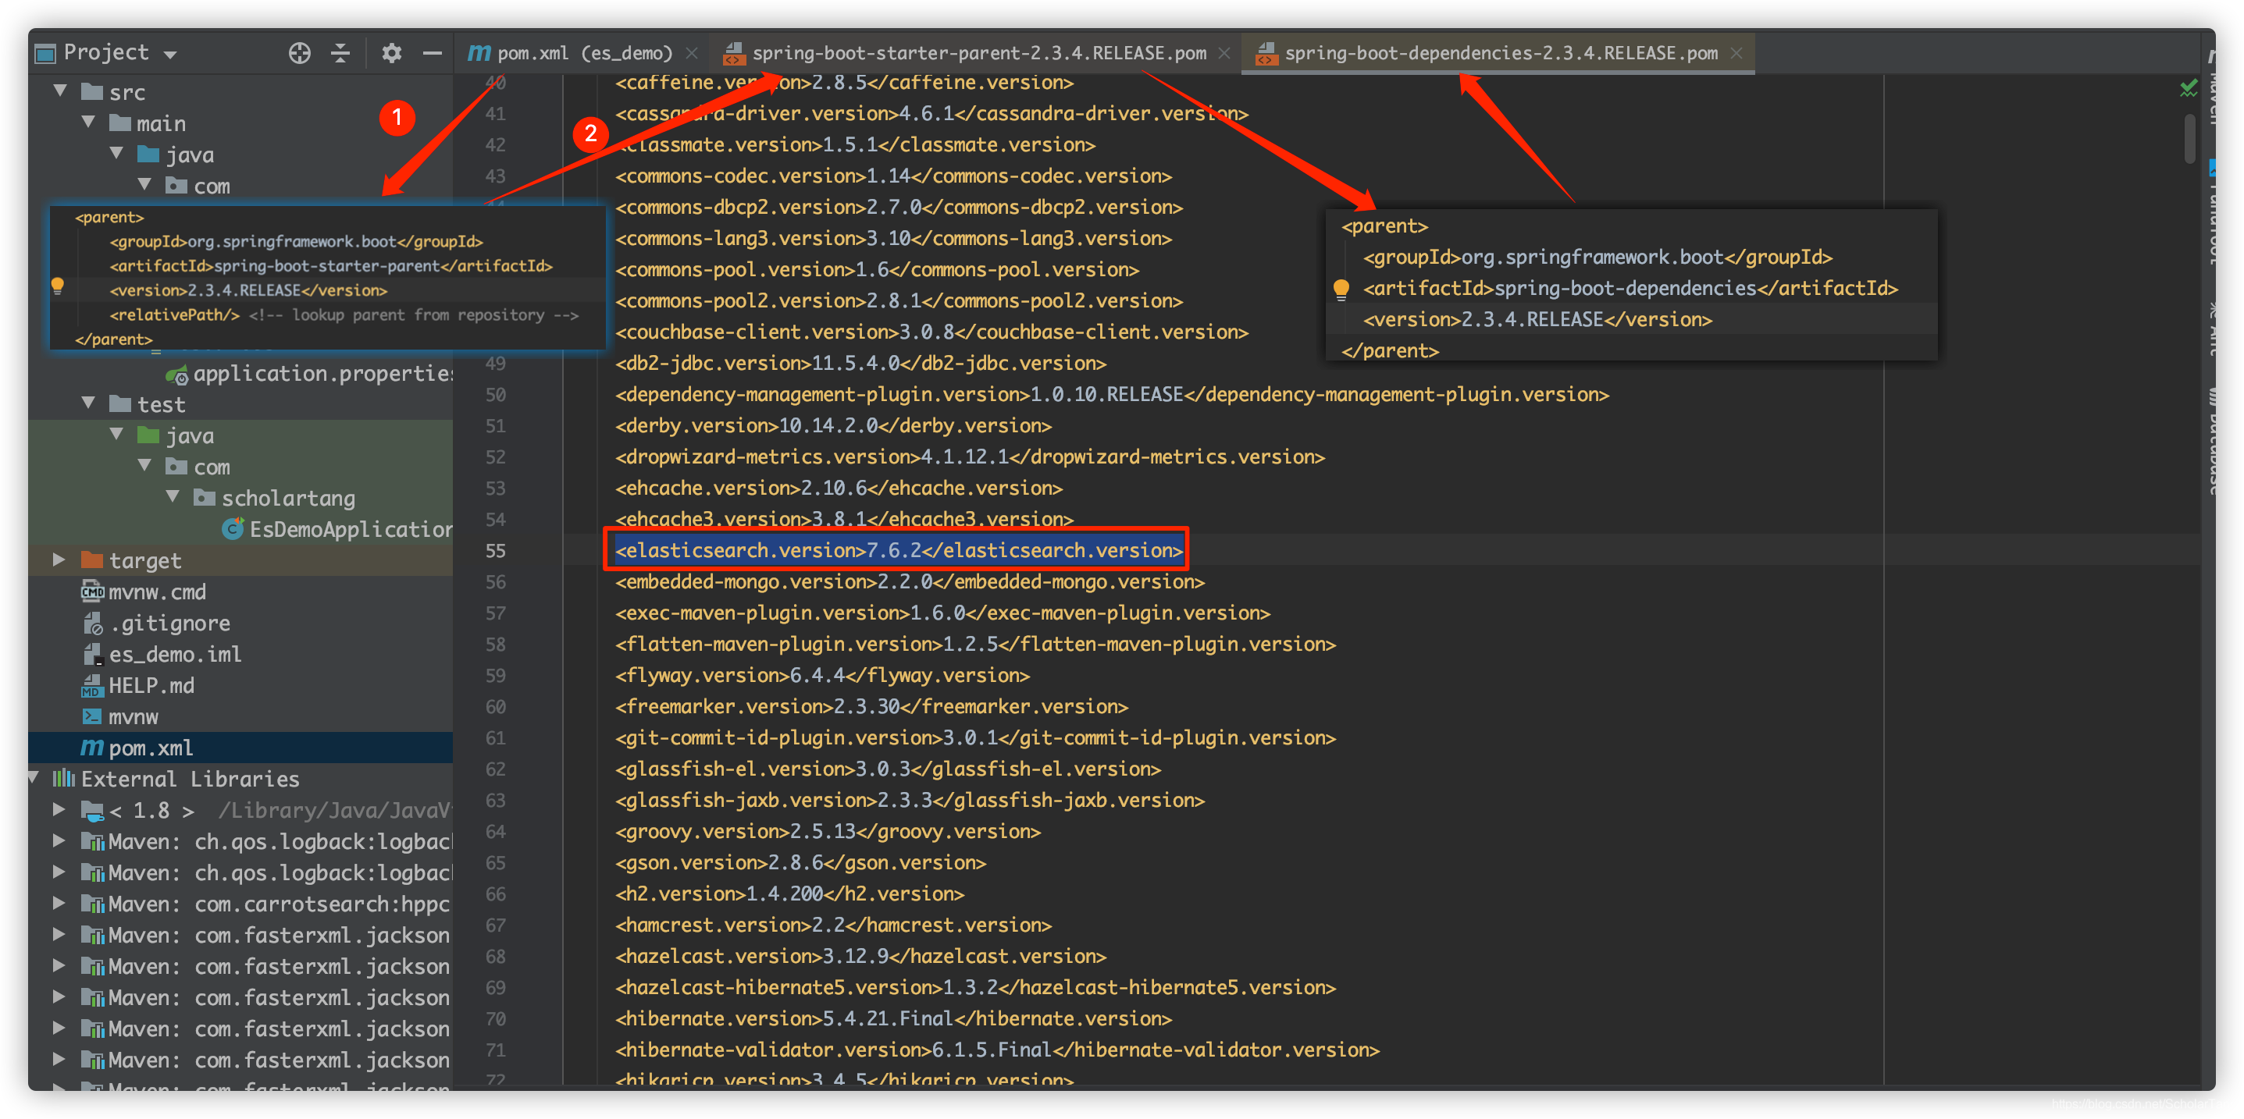The width and height of the screenshot is (2244, 1119).
Task: Select the main folder icon
Action: click(119, 123)
